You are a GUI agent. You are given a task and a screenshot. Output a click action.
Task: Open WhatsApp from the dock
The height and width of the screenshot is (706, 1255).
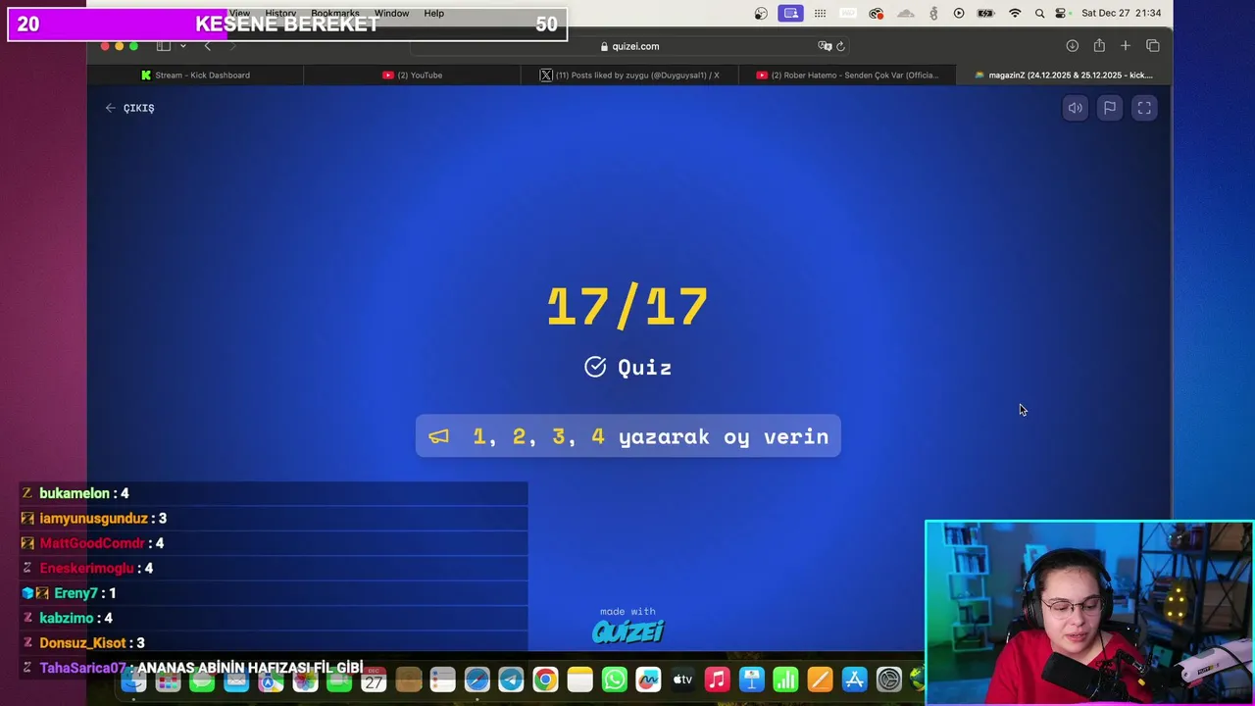tap(614, 680)
